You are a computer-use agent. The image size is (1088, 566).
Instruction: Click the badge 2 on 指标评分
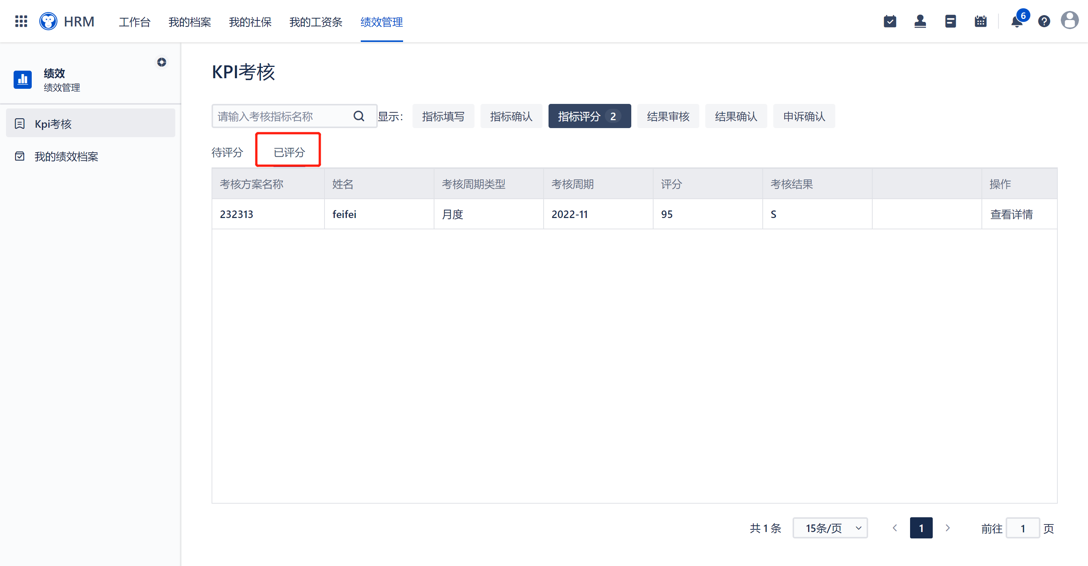click(613, 116)
